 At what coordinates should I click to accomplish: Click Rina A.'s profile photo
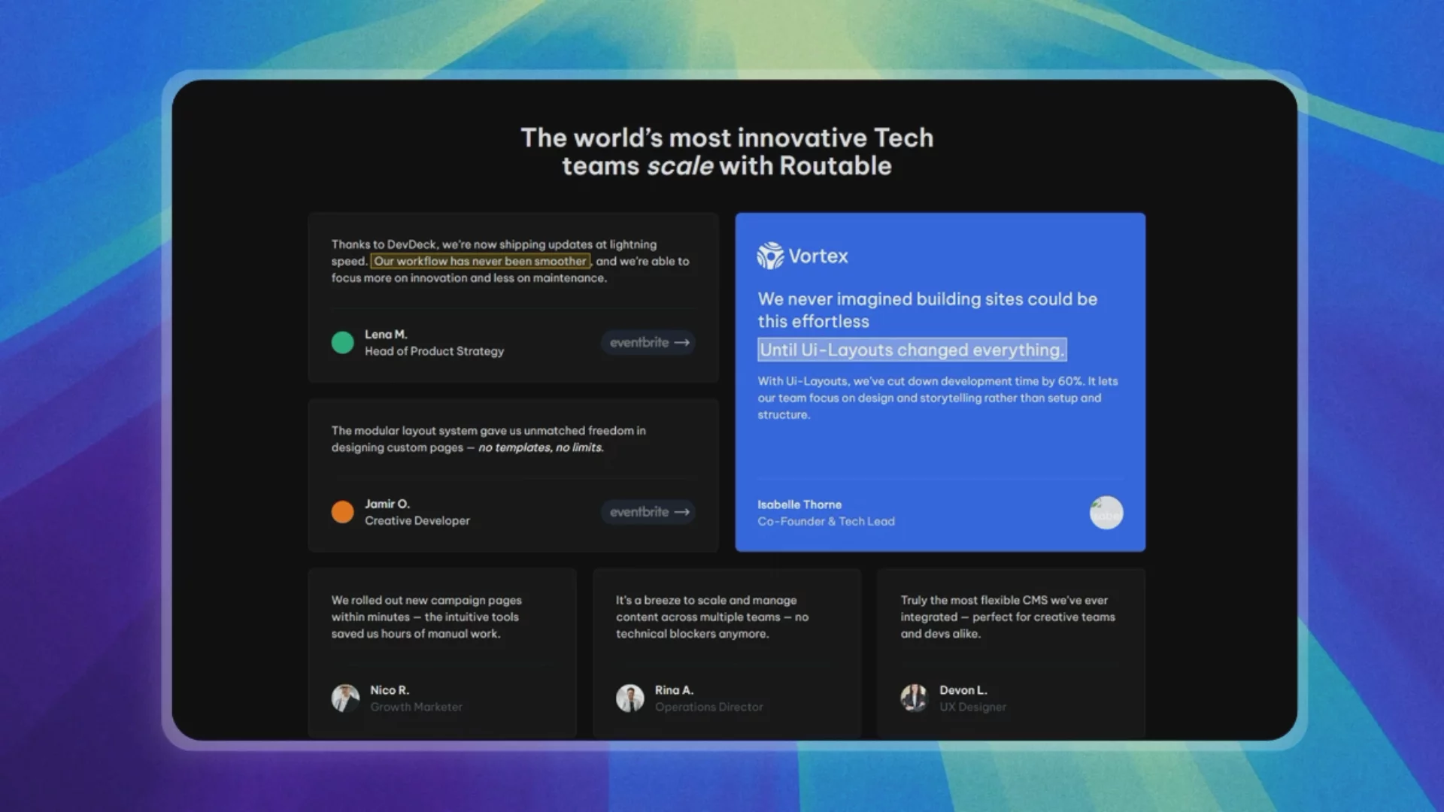pos(630,698)
